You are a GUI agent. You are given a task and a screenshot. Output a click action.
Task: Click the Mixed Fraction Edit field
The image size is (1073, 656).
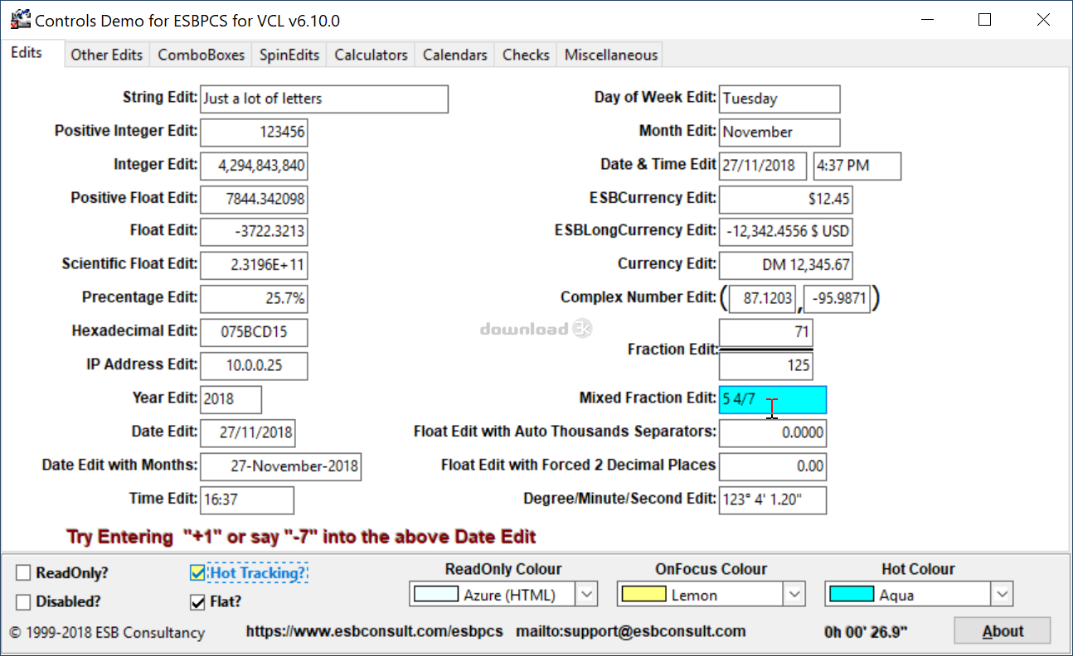(773, 399)
